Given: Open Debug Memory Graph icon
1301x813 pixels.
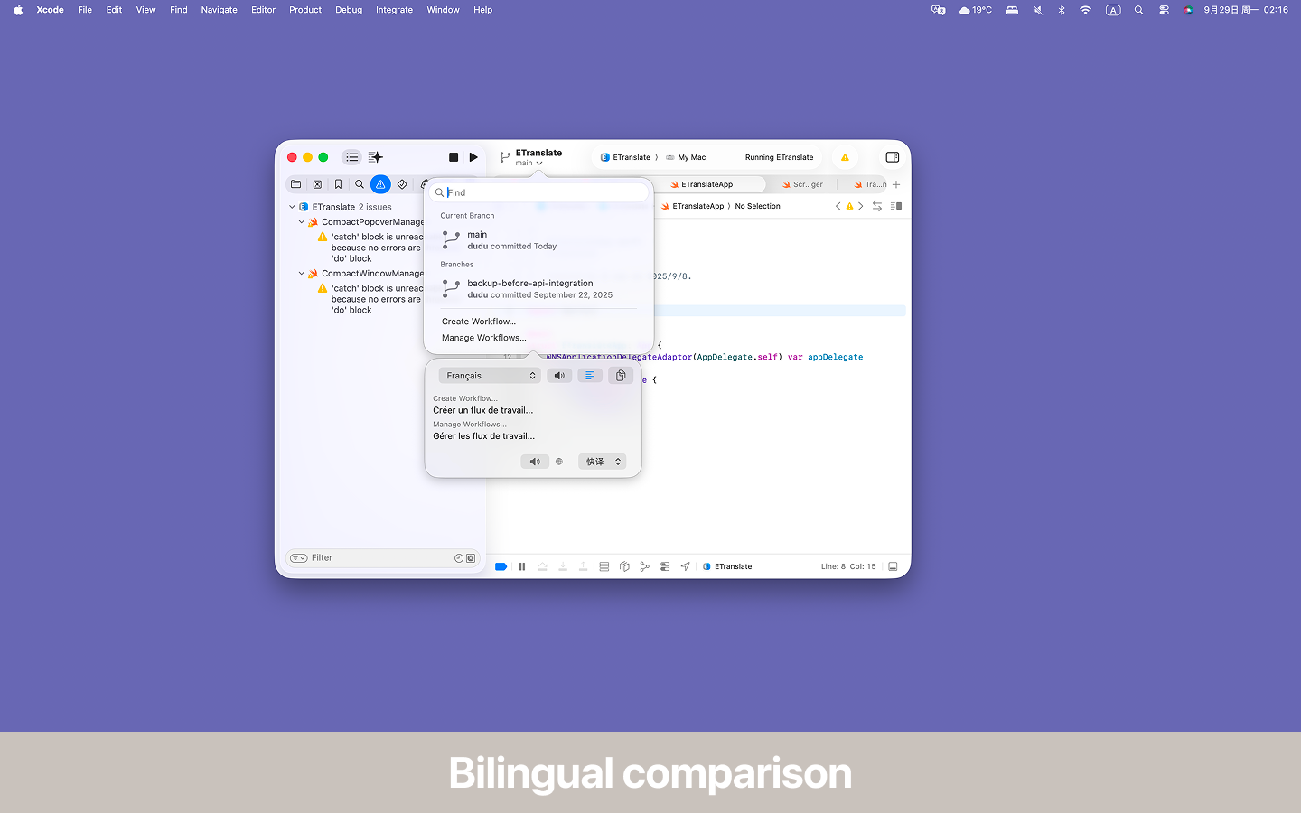Looking at the screenshot, I should point(644,566).
